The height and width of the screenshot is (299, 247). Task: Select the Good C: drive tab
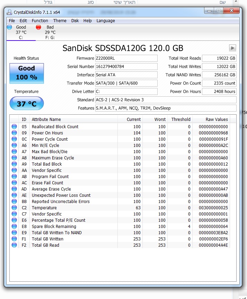pyautogui.click(x=21, y=32)
